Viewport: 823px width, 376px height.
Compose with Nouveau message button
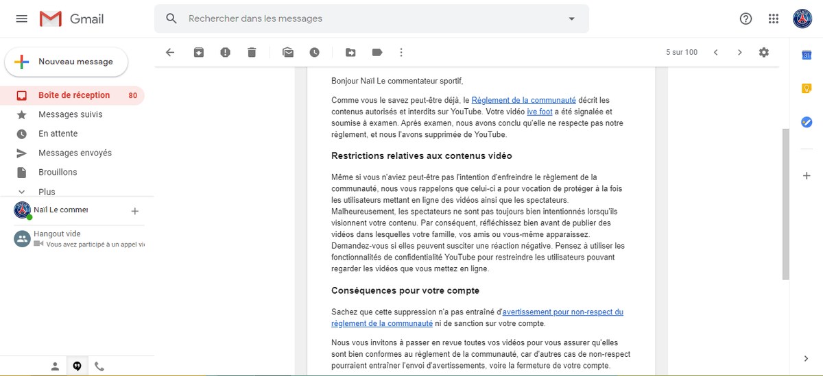point(67,62)
